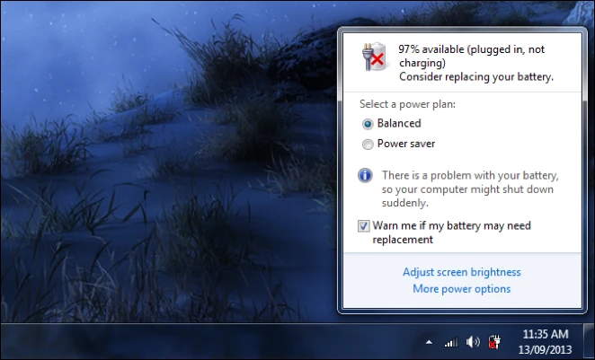Open the network signal tray icon

coord(451,342)
